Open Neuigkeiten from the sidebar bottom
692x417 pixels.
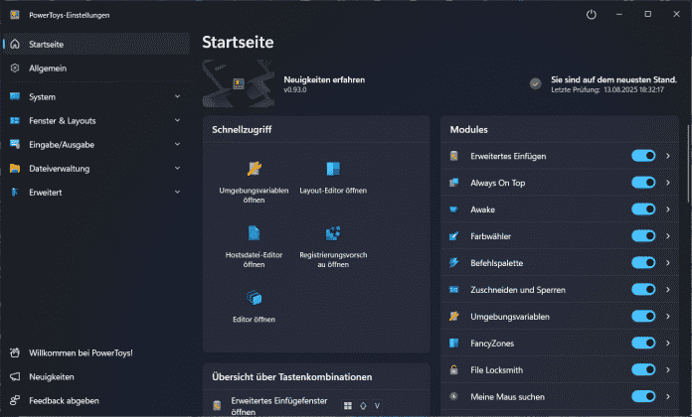click(52, 377)
